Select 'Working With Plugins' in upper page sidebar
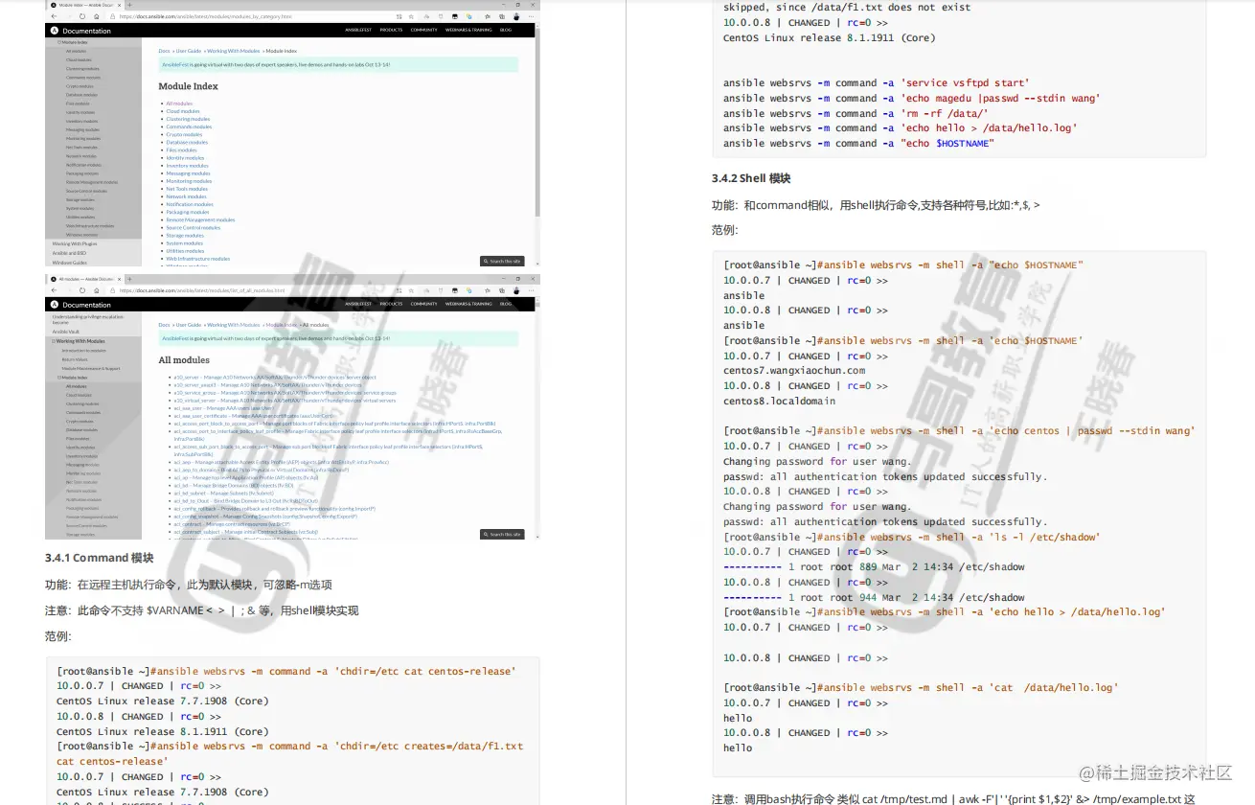1255x805 pixels. (x=75, y=243)
